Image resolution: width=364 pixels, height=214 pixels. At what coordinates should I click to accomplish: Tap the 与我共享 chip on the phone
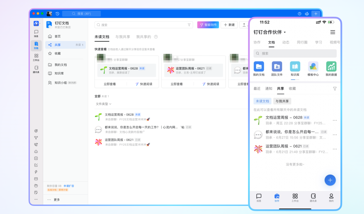(x=282, y=101)
